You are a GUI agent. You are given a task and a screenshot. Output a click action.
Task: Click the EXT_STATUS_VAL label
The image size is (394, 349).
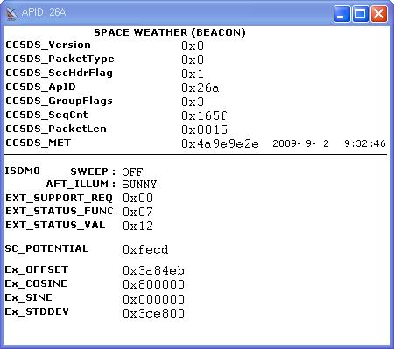click(x=55, y=225)
